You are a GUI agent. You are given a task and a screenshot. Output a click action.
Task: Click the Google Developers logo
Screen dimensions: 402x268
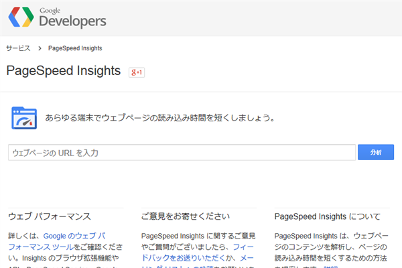point(57,17)
